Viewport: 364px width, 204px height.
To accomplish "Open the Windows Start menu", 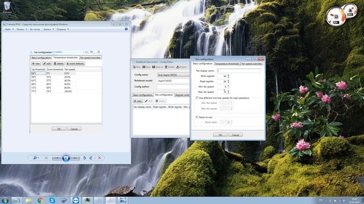I will point(5,200).
